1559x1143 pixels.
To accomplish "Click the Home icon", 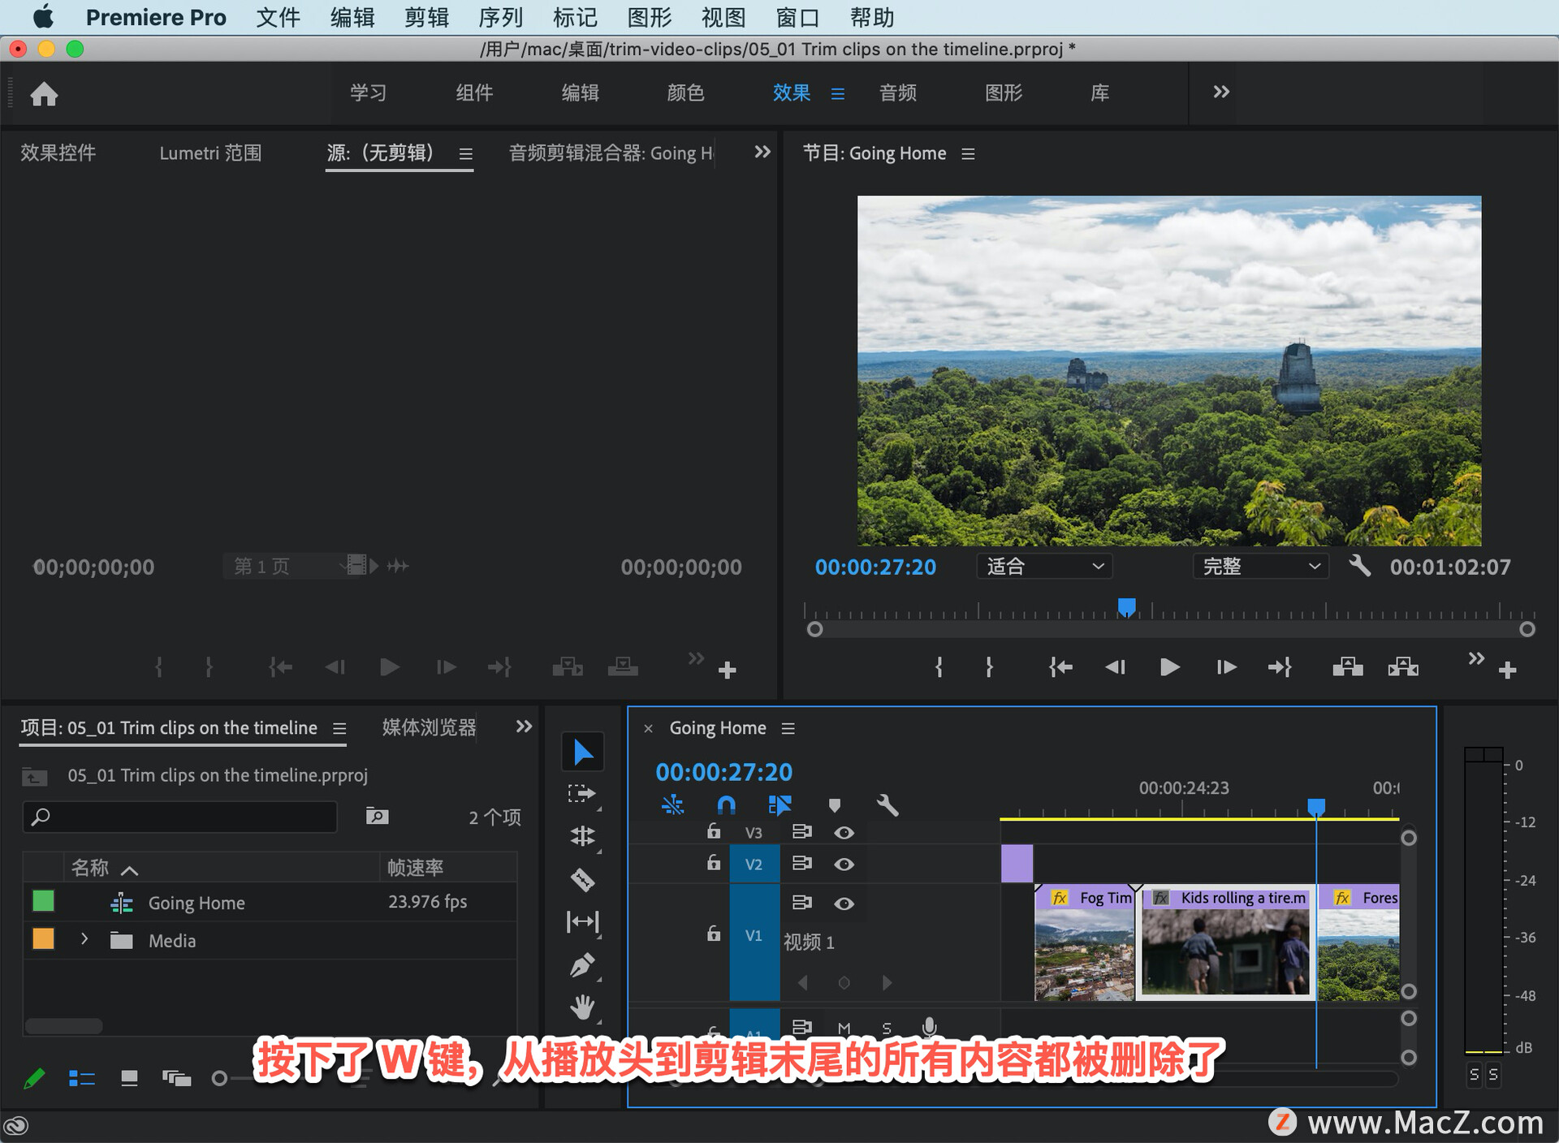I will (x=44, y=94).
